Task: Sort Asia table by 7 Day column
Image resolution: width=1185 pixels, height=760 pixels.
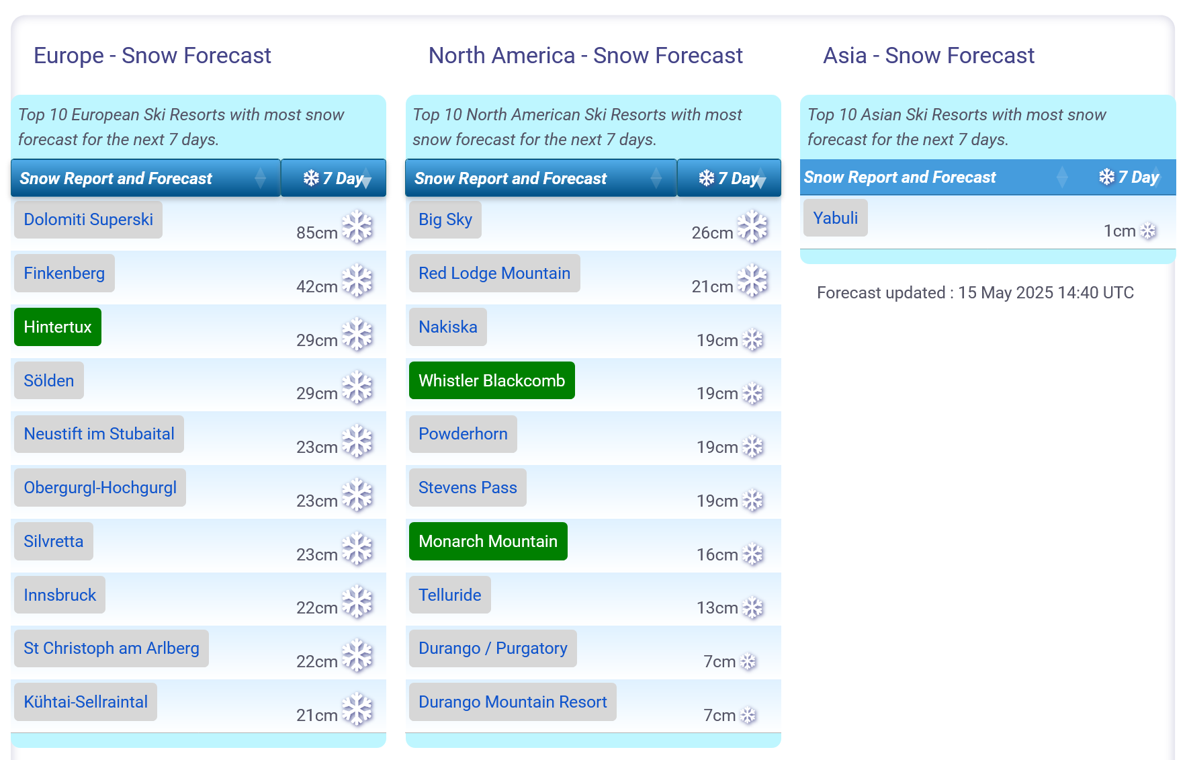Action: pos(1129,177)
